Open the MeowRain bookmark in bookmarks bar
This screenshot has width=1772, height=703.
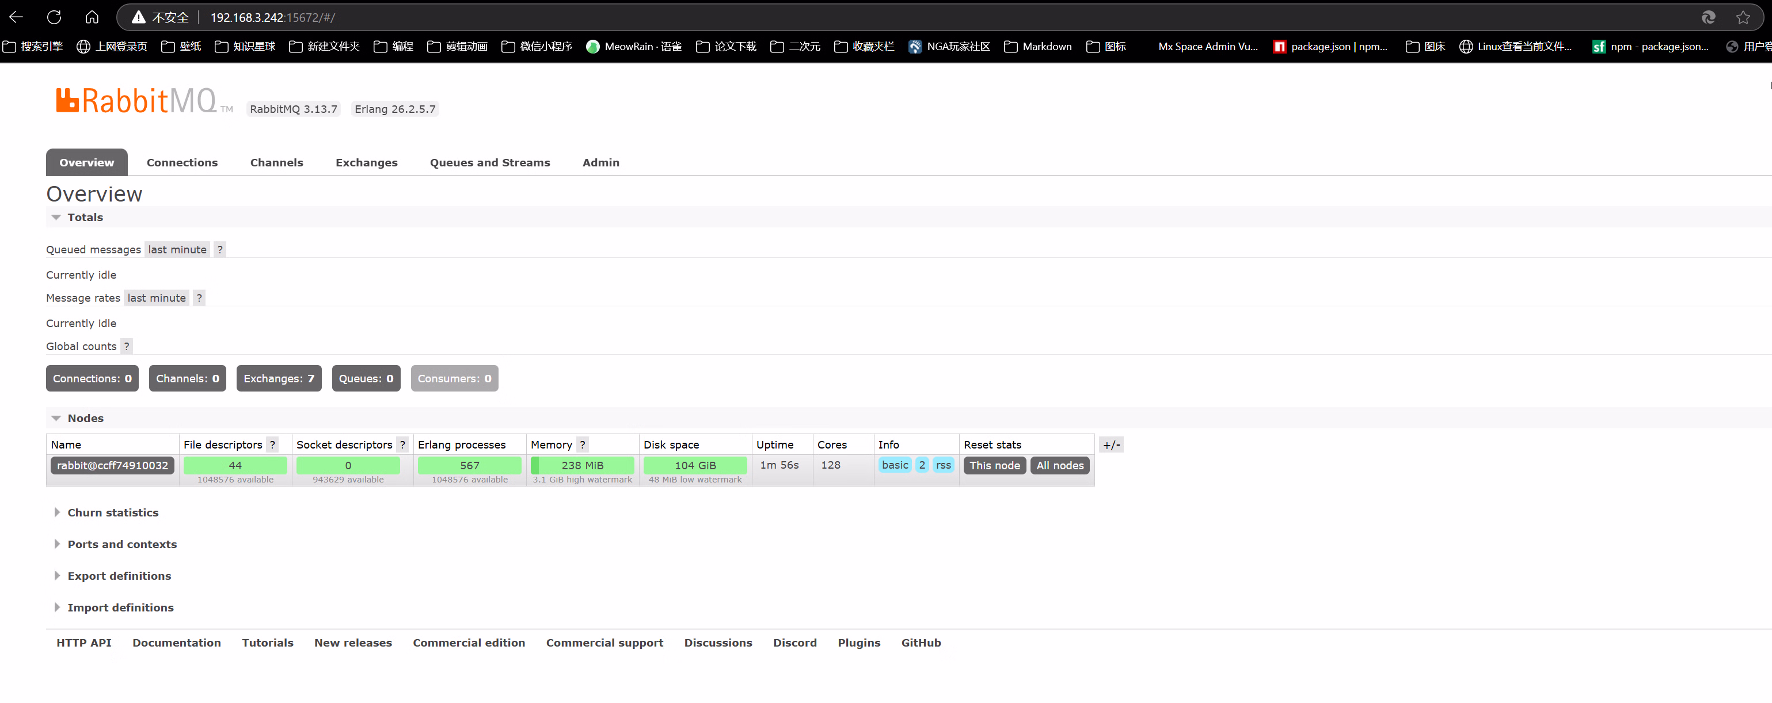(633, 46)
